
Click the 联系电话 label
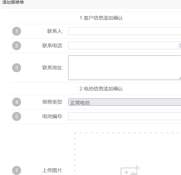[53, 45]
